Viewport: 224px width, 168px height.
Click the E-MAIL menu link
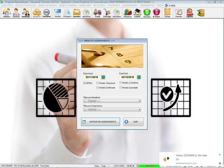point(172,6)
